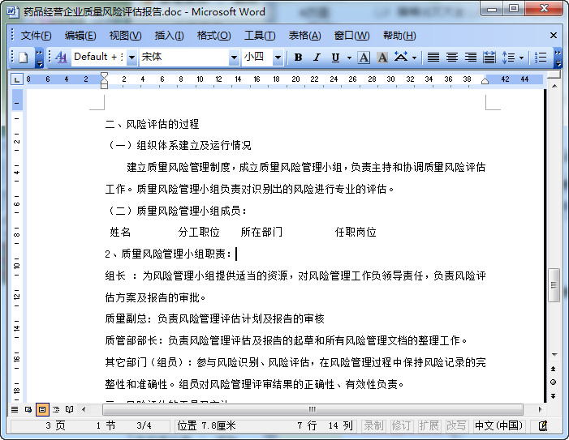Expand Formatting toolbar options
This screenshot has width=569, height=440.
[558, 58]
